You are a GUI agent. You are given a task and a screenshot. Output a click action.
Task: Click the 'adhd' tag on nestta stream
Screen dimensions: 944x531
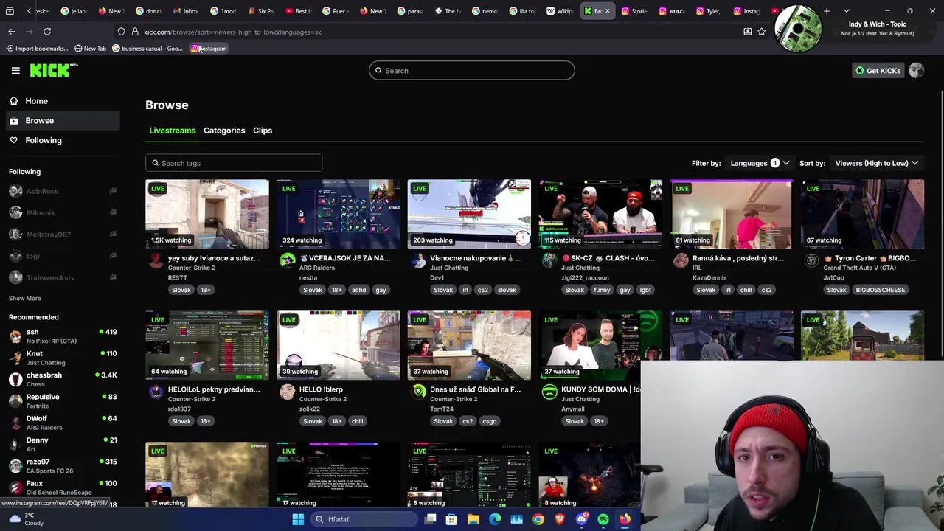(x=358, y=290)
